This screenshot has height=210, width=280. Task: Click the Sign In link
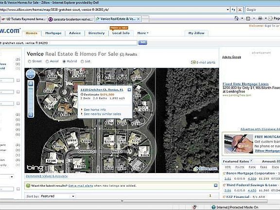[270, 26]
